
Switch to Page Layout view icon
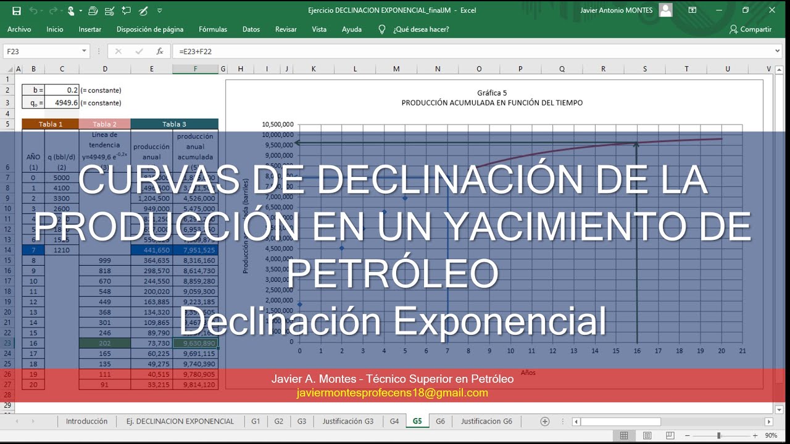tap(647, 435)
